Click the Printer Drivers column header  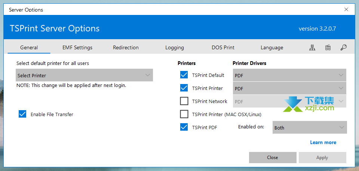coord(249,63)
